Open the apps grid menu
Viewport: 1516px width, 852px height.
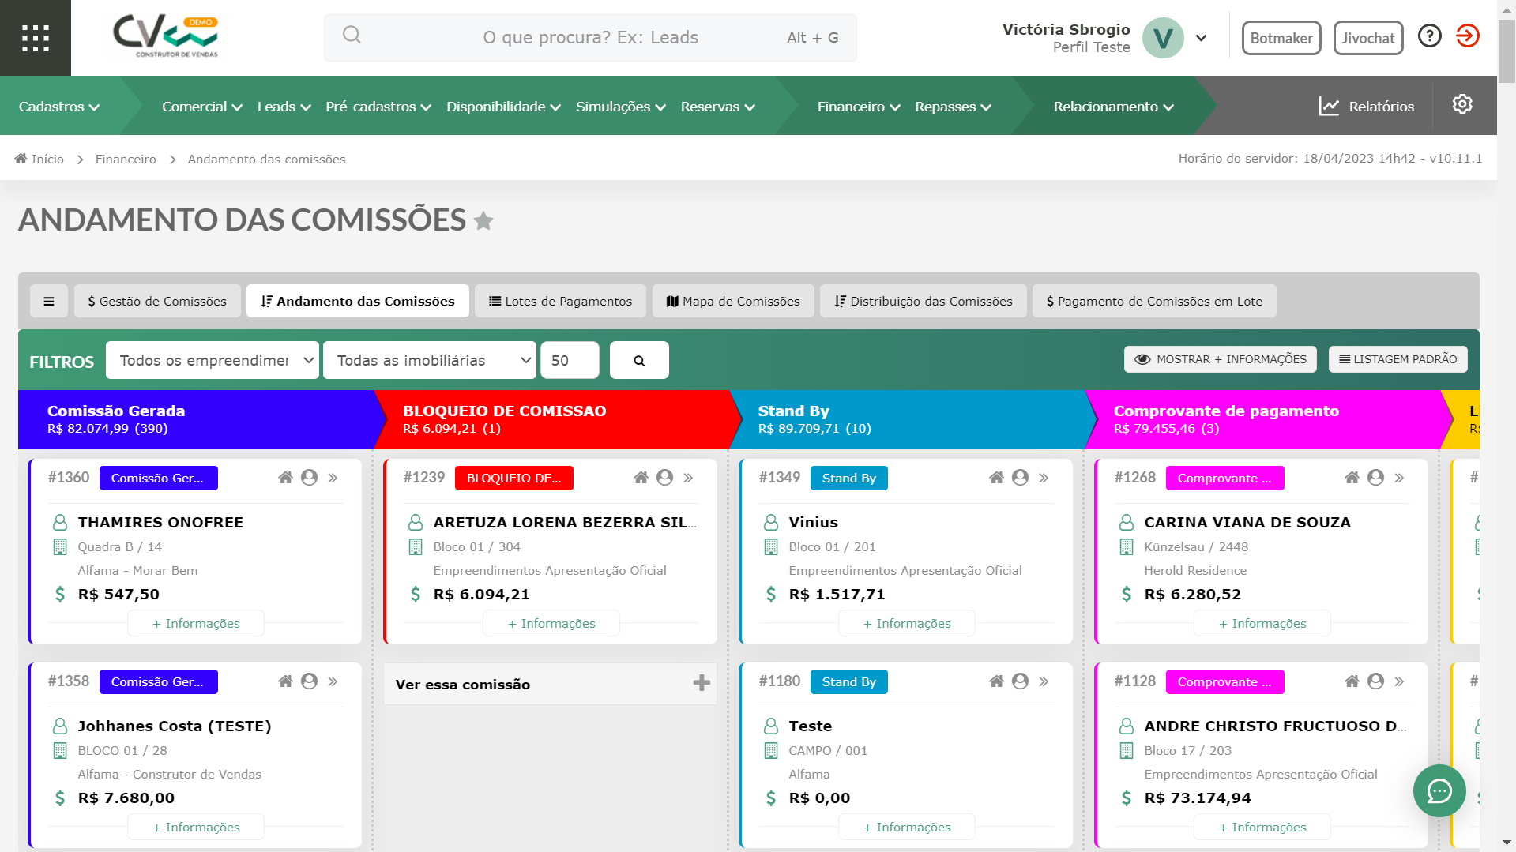pyautogui.click(x=36, y=38)
